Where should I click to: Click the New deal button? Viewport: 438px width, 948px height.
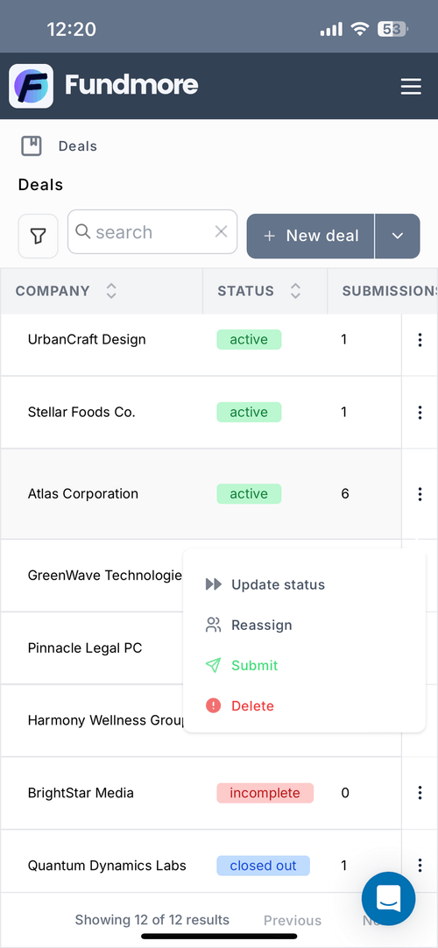coord(310,236)
